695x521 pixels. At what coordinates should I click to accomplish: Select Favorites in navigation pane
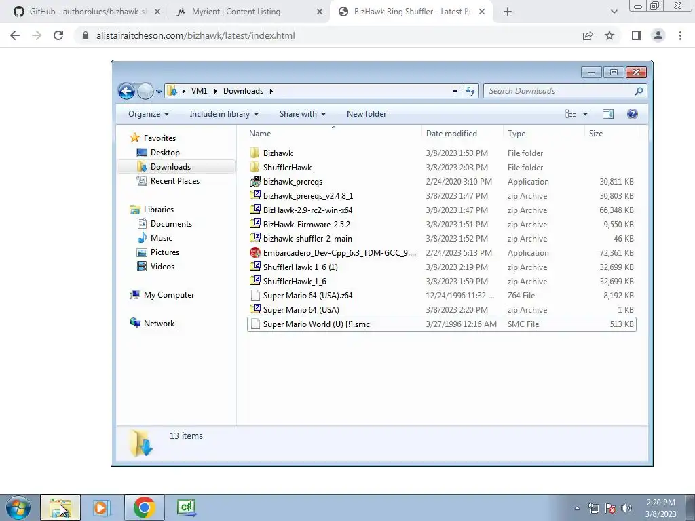point(159,138)
